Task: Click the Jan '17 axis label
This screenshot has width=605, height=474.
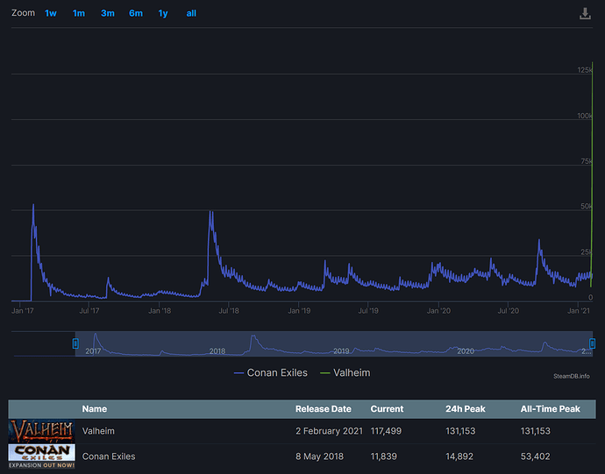Action: (23, 311)
